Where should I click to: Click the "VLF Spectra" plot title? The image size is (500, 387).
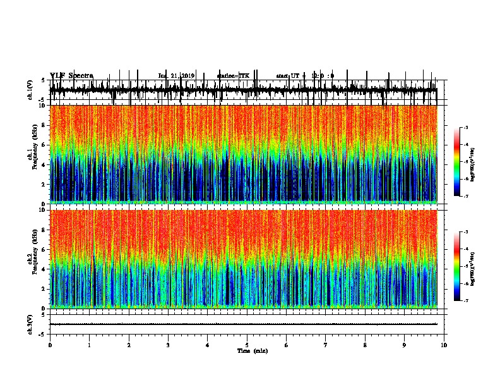[x=71, y=75]
